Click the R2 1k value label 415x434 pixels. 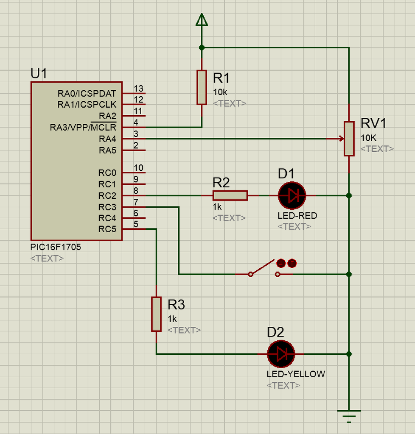tap(217, 206)
